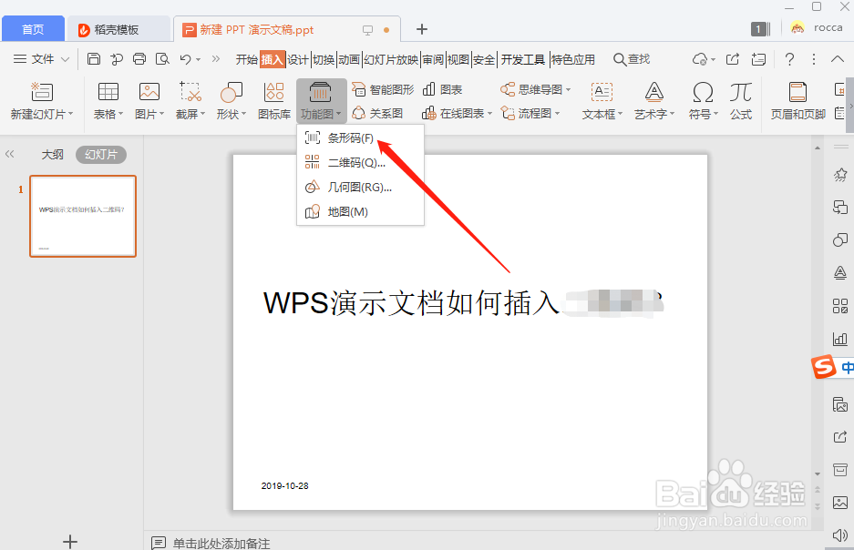
Task: Open the help question mark
Action: pyautogui.click(x=789, y=59)
